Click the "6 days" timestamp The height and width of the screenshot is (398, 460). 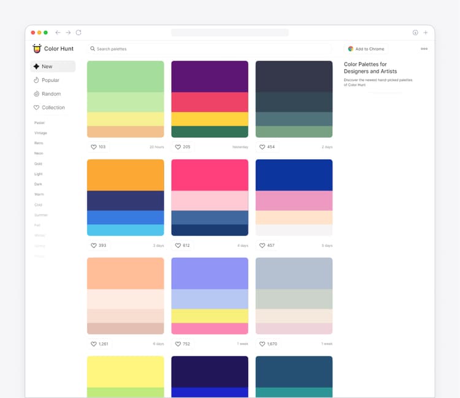(158, 344)
